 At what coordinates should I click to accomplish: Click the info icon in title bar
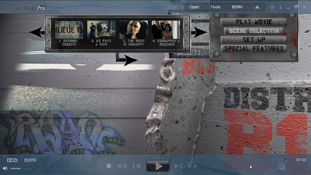click(280, 7)
